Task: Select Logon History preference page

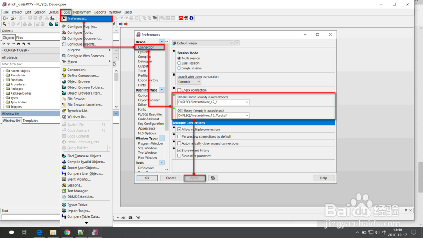Action: [148, 80]
